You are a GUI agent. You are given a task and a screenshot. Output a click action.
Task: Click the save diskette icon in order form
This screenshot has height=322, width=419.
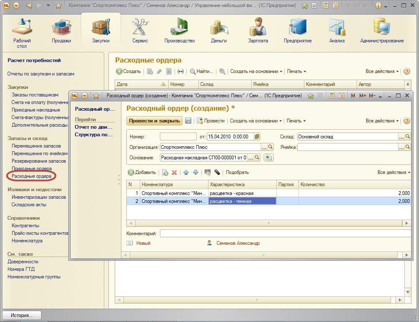point(188,121)
